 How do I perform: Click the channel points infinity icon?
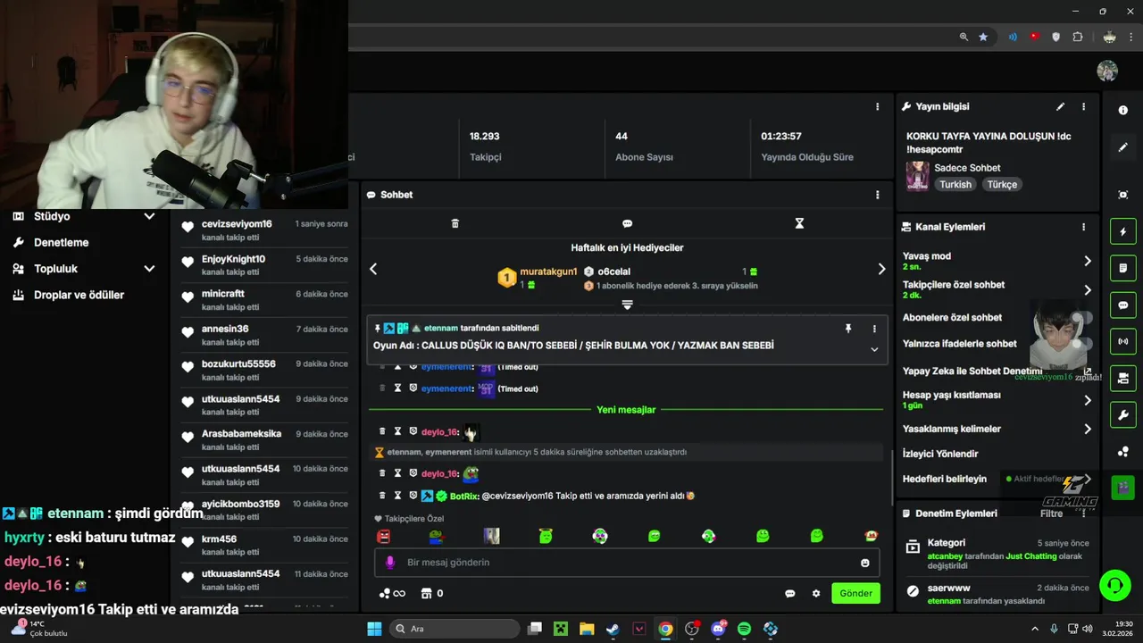[392, 593]
